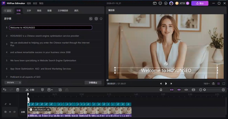The width and height of the screenshot is (228, 119).
Task: Switch to the 文字 tab
Action: point(29,11)
